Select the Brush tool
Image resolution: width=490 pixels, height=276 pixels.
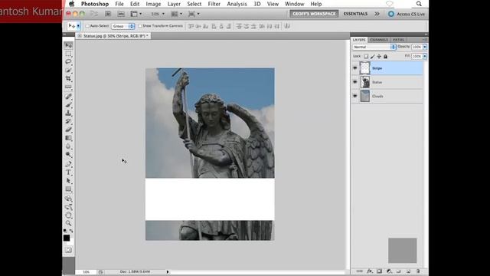68,105
